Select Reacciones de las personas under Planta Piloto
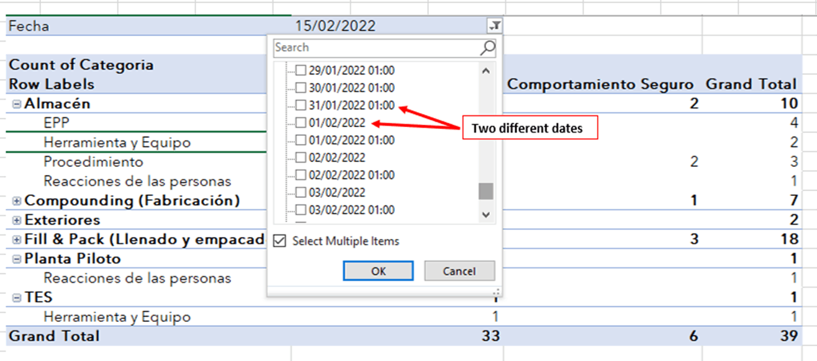The width and height of the screenshot is (817, 361). (137, 279)
